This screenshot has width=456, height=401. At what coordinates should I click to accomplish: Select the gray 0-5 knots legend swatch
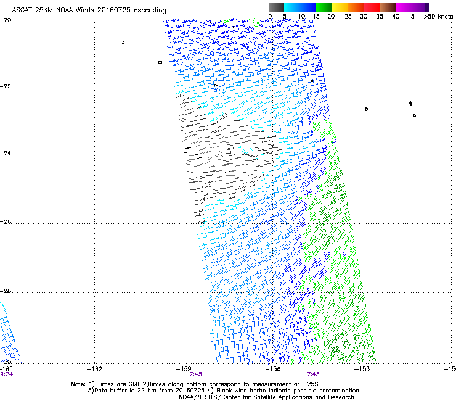click(276, 7)
